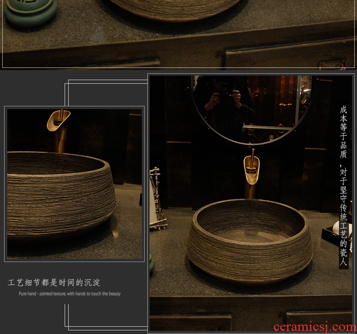Select the textured ceramic basin in right photo
This screenshot has width=357, height=334.
[249, 242]
